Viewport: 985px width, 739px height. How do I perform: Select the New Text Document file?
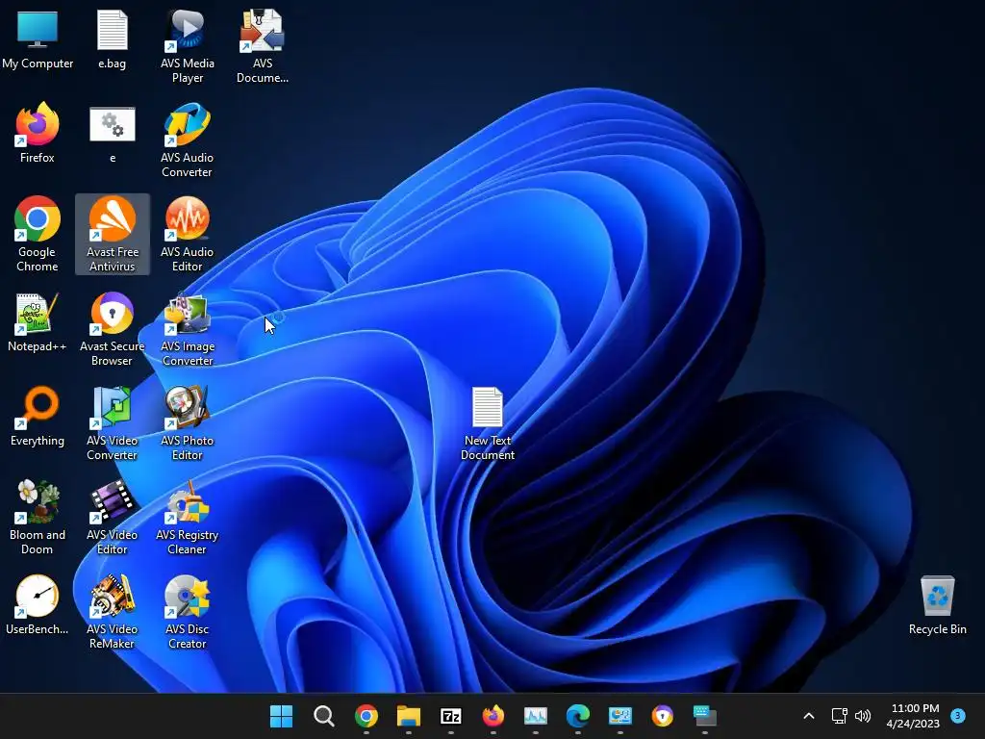click(488, 423)
